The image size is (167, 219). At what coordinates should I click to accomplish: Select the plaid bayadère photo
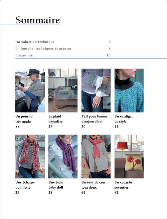[63, 90]
